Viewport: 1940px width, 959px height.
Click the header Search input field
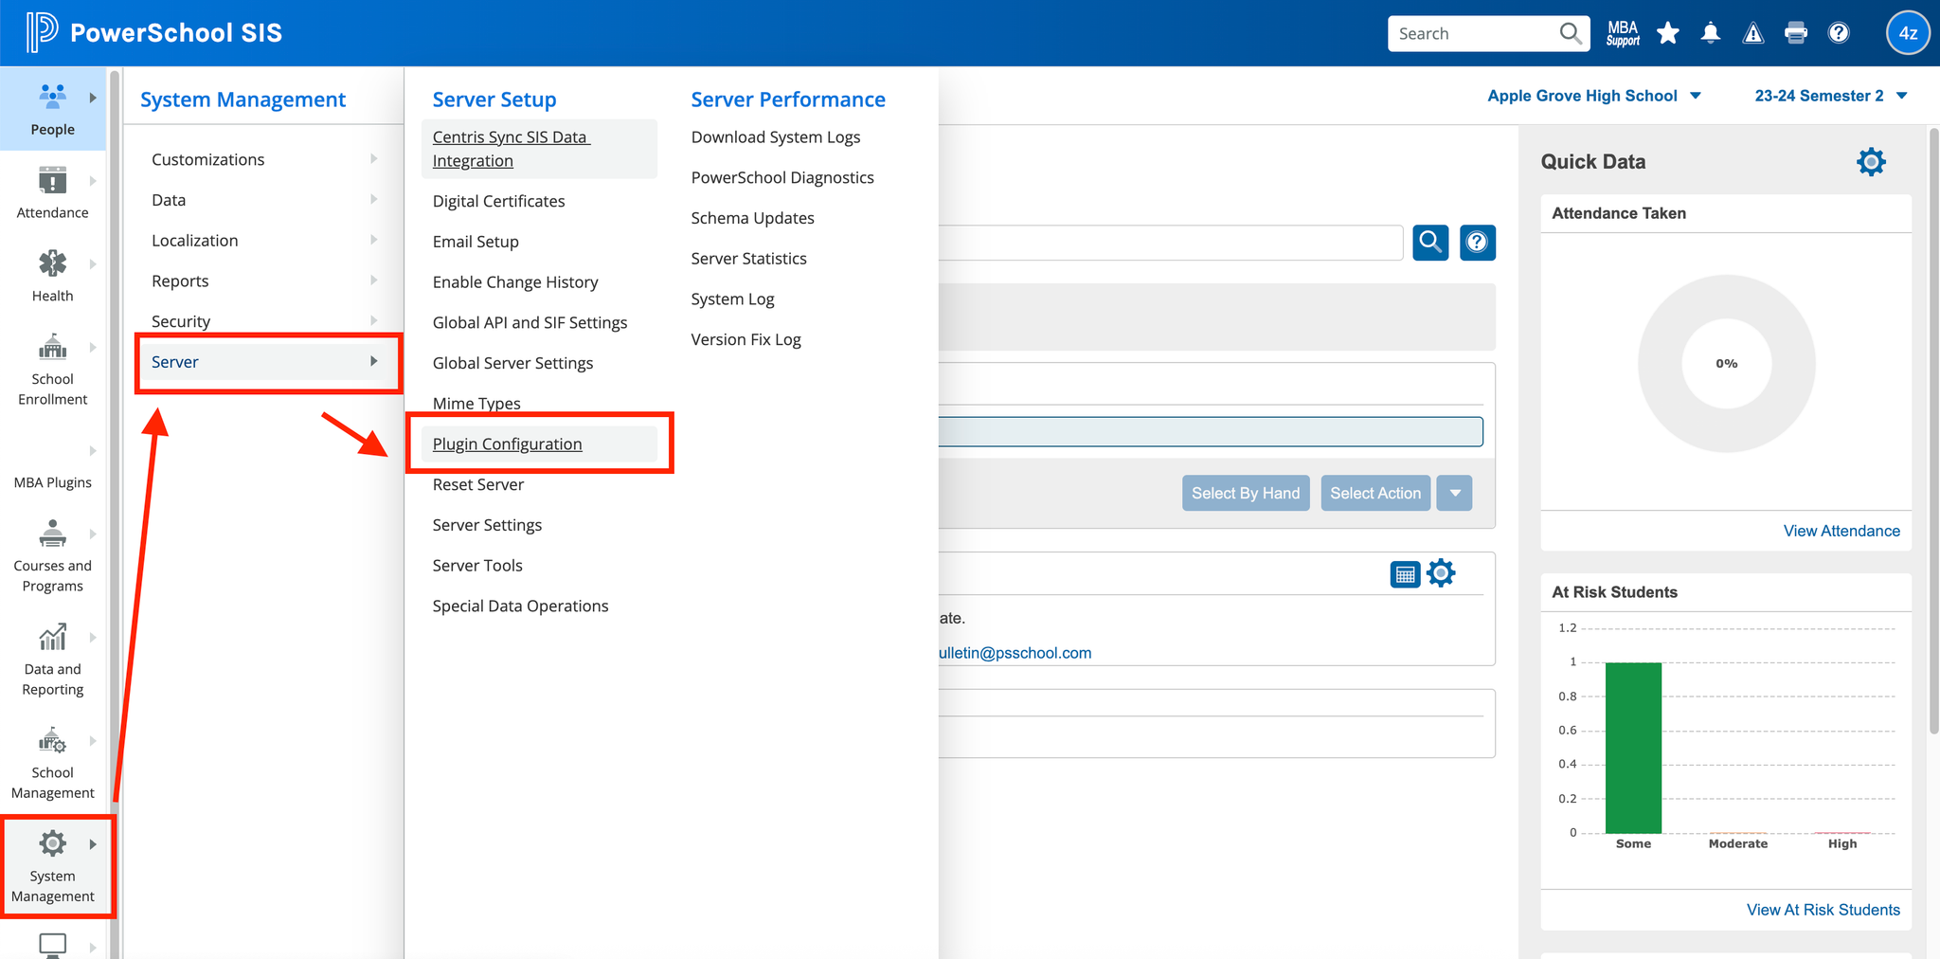[x=1473, y=34]
